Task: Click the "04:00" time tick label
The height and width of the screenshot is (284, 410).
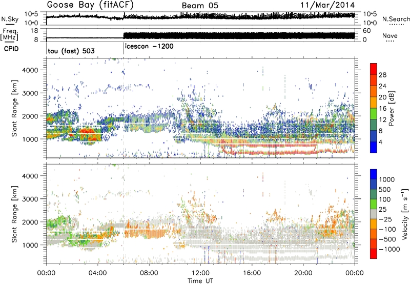Action: click(x=97, y=273)
